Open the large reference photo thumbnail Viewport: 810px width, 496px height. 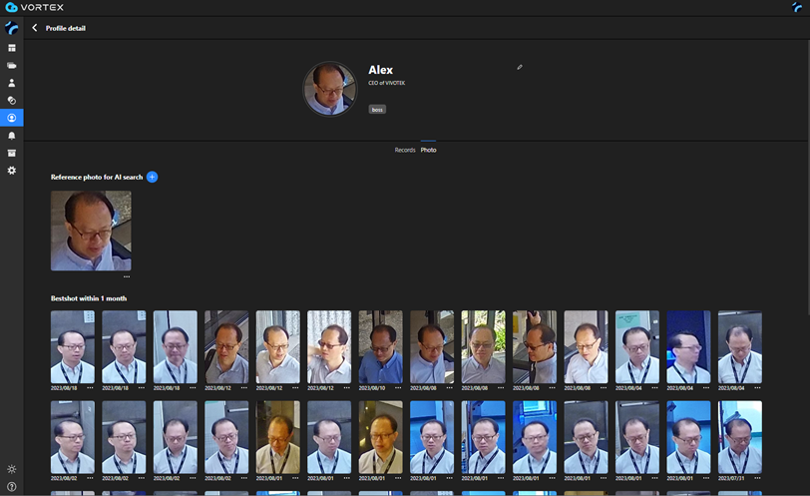point(91,231)
